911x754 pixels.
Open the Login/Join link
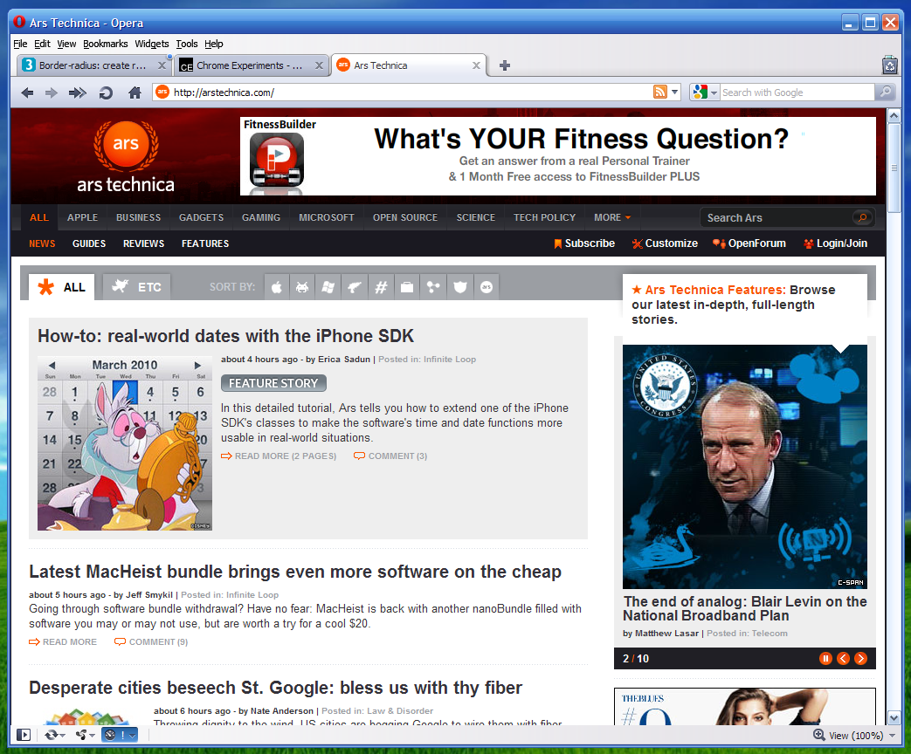click(836, 243)
